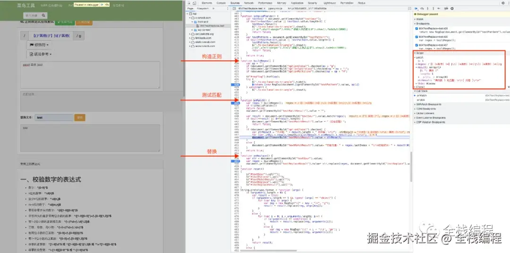Expand the this: Window entry
Image resolution: width=510 pixels, height=253 pixels.
(x=416, y=84)
